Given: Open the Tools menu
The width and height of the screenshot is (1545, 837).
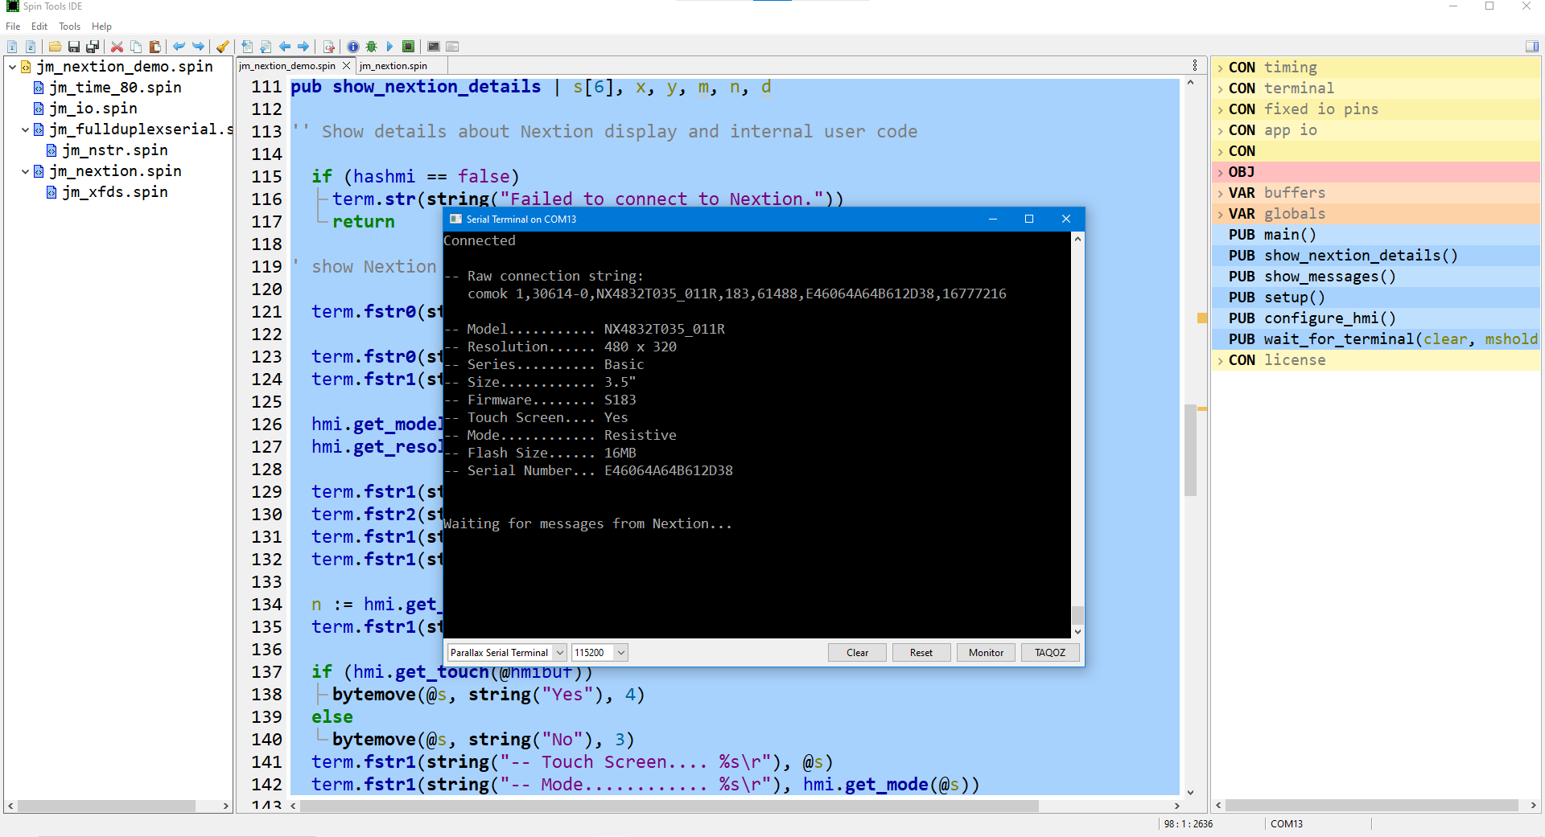Looking at the screenshot, I should [69, 27].
